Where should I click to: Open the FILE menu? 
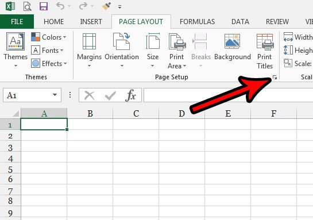coord(17,22)
